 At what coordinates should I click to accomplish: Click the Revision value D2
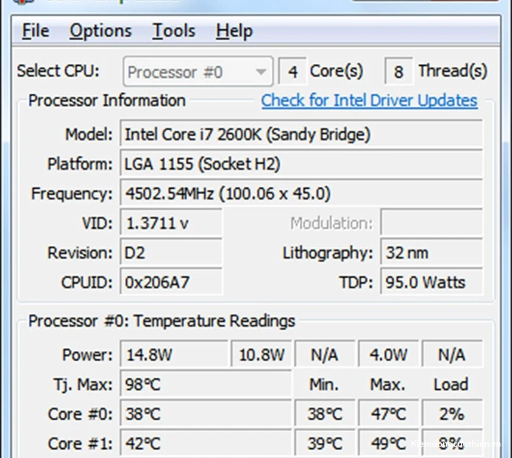click(x=171, y=253)
